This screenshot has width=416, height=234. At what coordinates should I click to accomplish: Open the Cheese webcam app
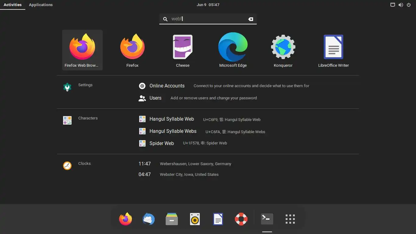tap(183, 50)
